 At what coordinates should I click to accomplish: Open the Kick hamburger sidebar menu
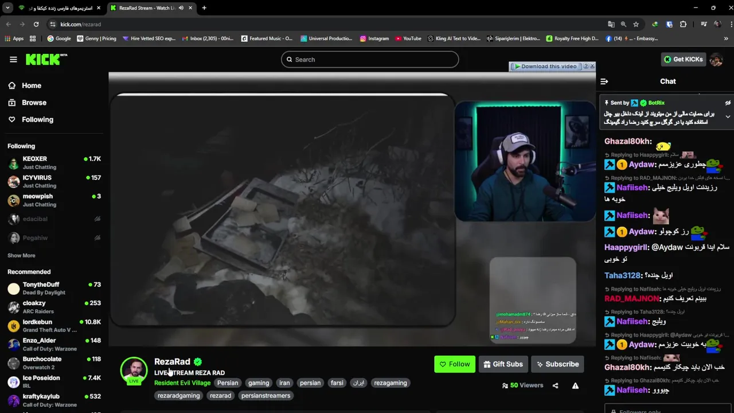[x=13, y=59]
